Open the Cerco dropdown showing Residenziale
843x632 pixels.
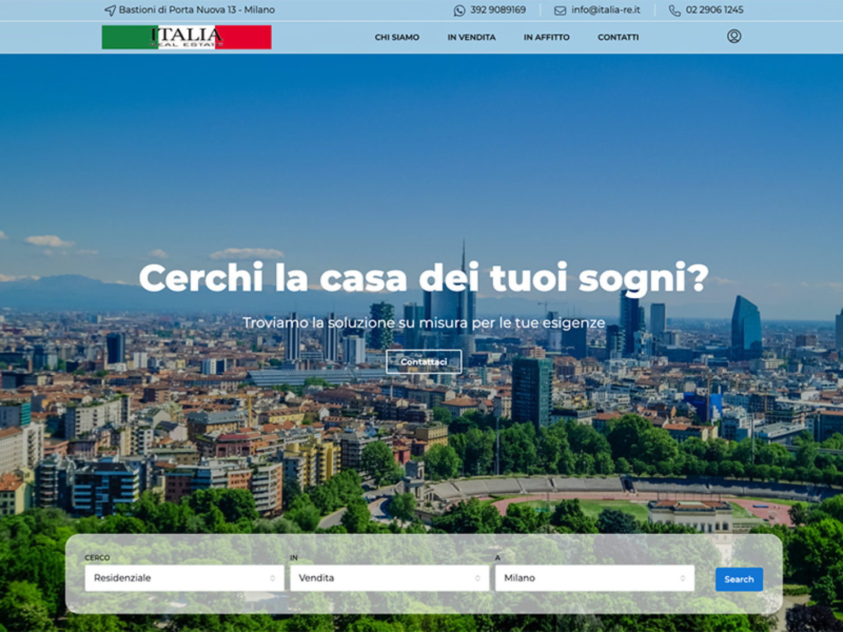pyautogui.click(x=184, y=578)
